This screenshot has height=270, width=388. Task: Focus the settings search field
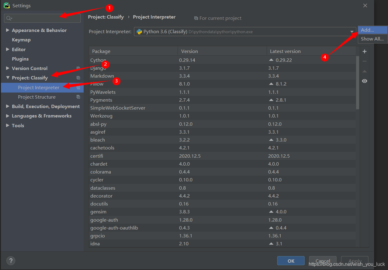click(x=42, y=18)
